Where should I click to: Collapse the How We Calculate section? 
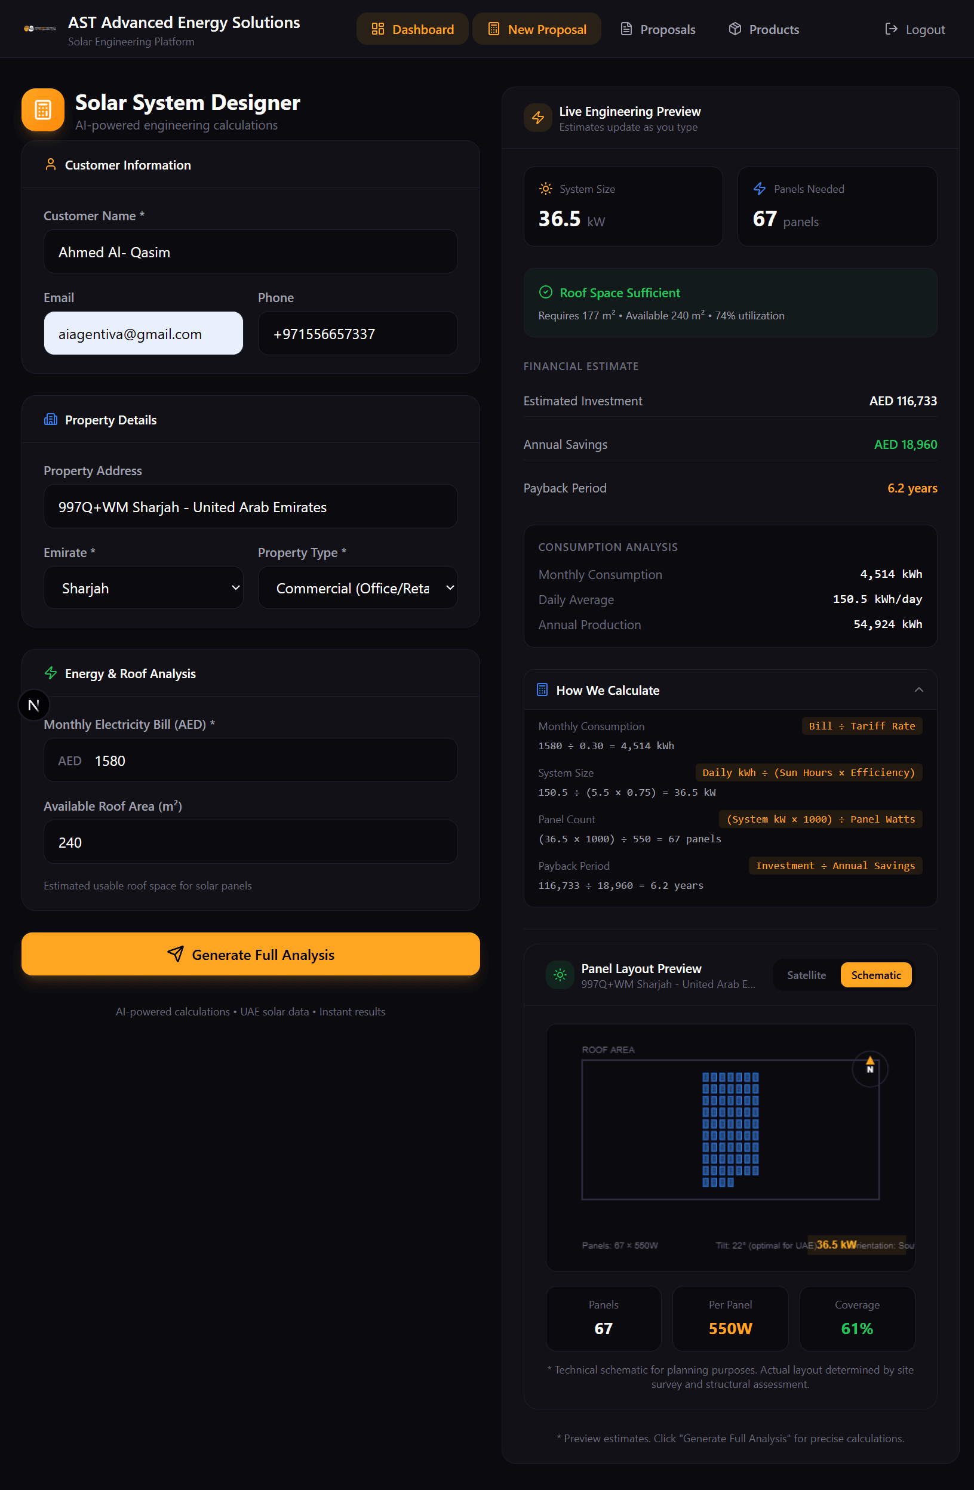coord(918,689)
